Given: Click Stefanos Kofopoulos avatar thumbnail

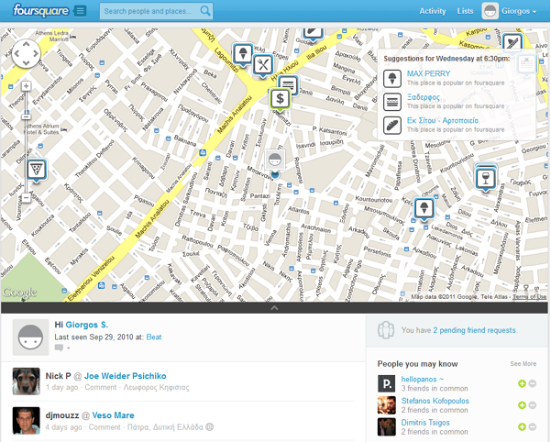Looking at the screenshot, I should coord(387,405).
